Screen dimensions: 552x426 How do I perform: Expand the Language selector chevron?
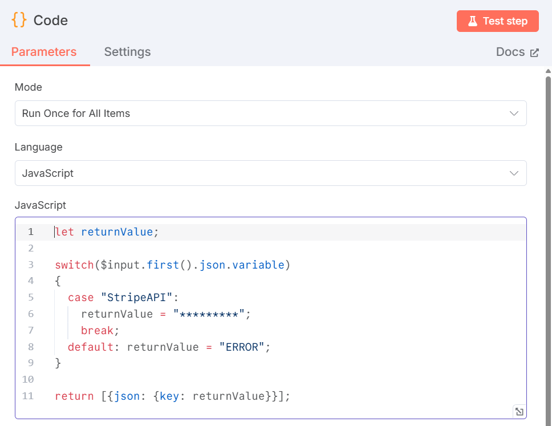[513, 173]
